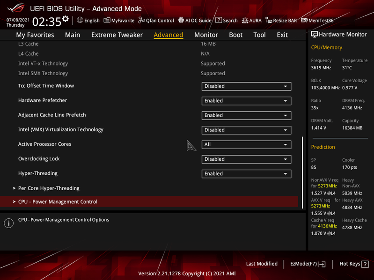
Task: Click the 170 pts cooler value
Action: (350, 167)
